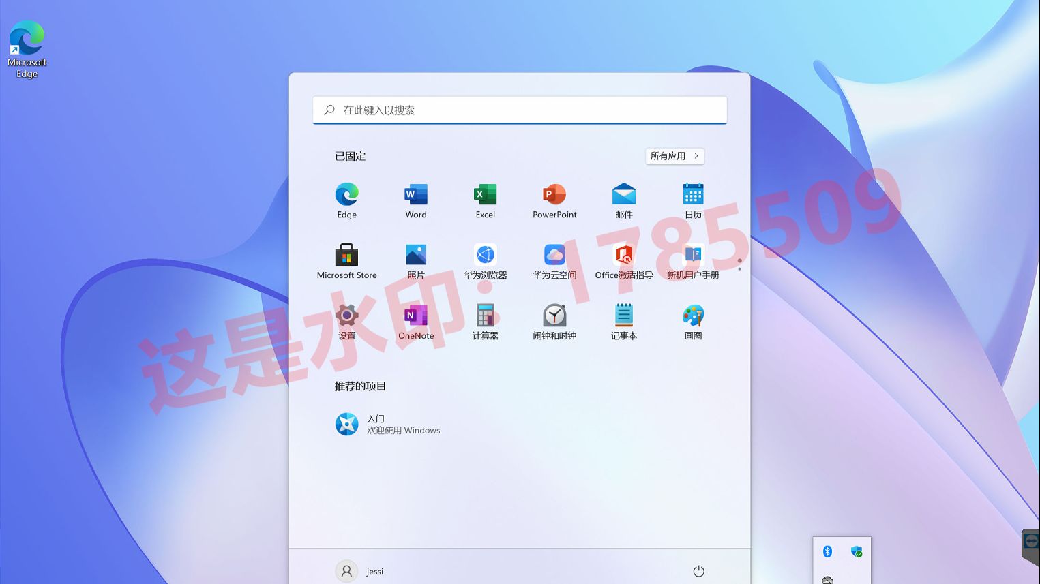Image resolution: width=1040 pixels, height=584 pixels.
Task: Open the jessi user account menu
Action: pos(360,571)
